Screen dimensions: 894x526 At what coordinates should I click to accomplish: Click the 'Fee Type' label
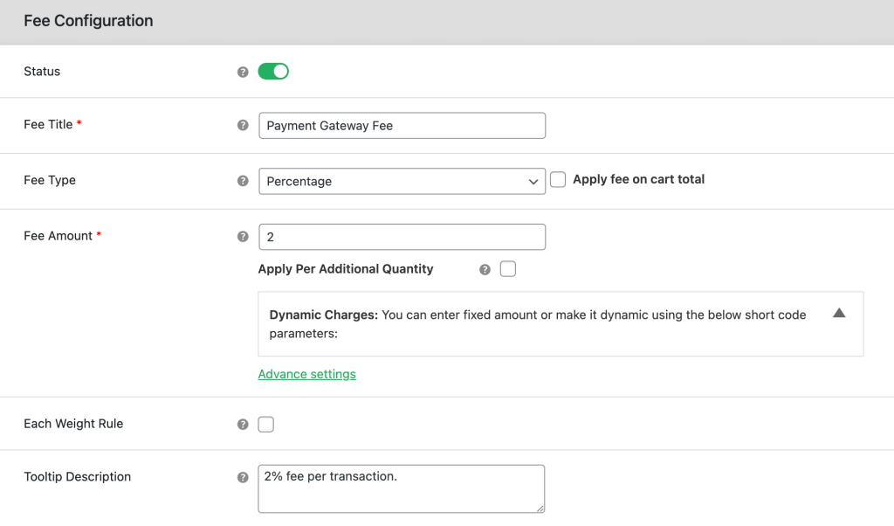(50, 180)
